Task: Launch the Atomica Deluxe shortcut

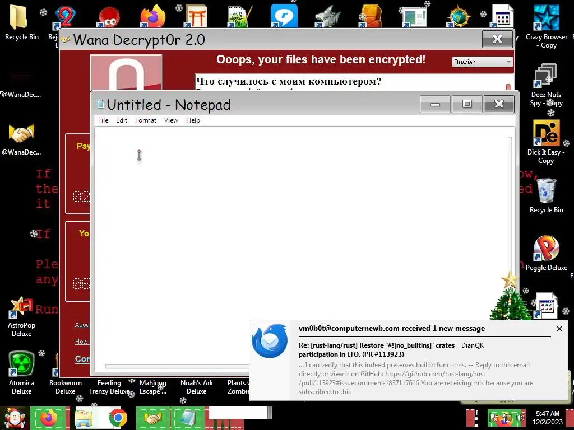Action: [22, 373]
